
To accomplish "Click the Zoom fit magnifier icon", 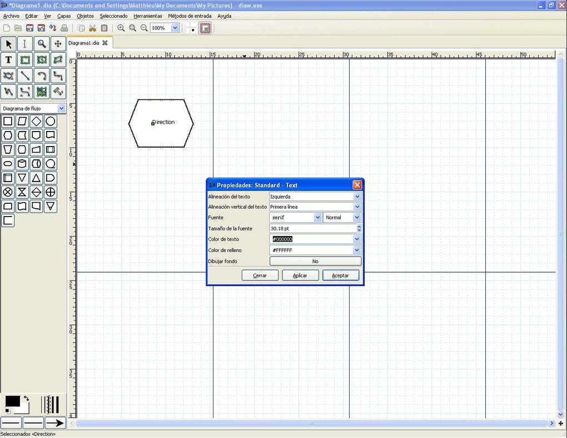I will [x=133, y=28].
